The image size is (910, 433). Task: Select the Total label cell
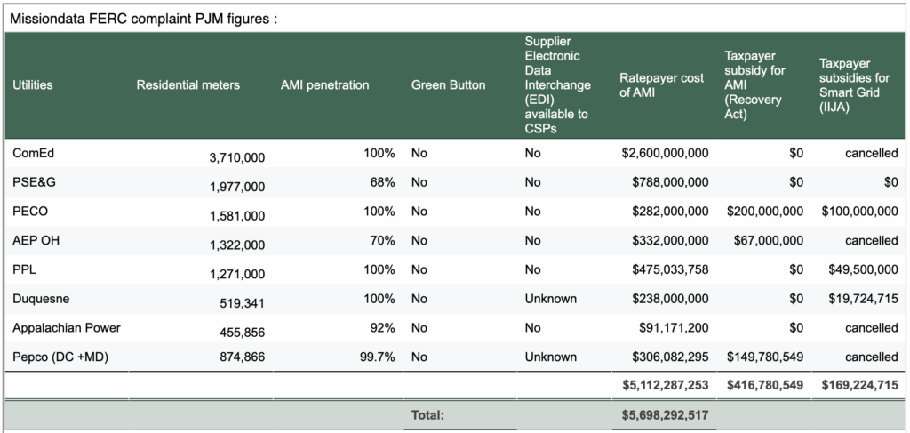point(427,414)
